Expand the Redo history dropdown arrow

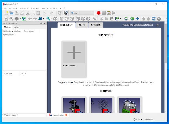[x=55, y=13]
